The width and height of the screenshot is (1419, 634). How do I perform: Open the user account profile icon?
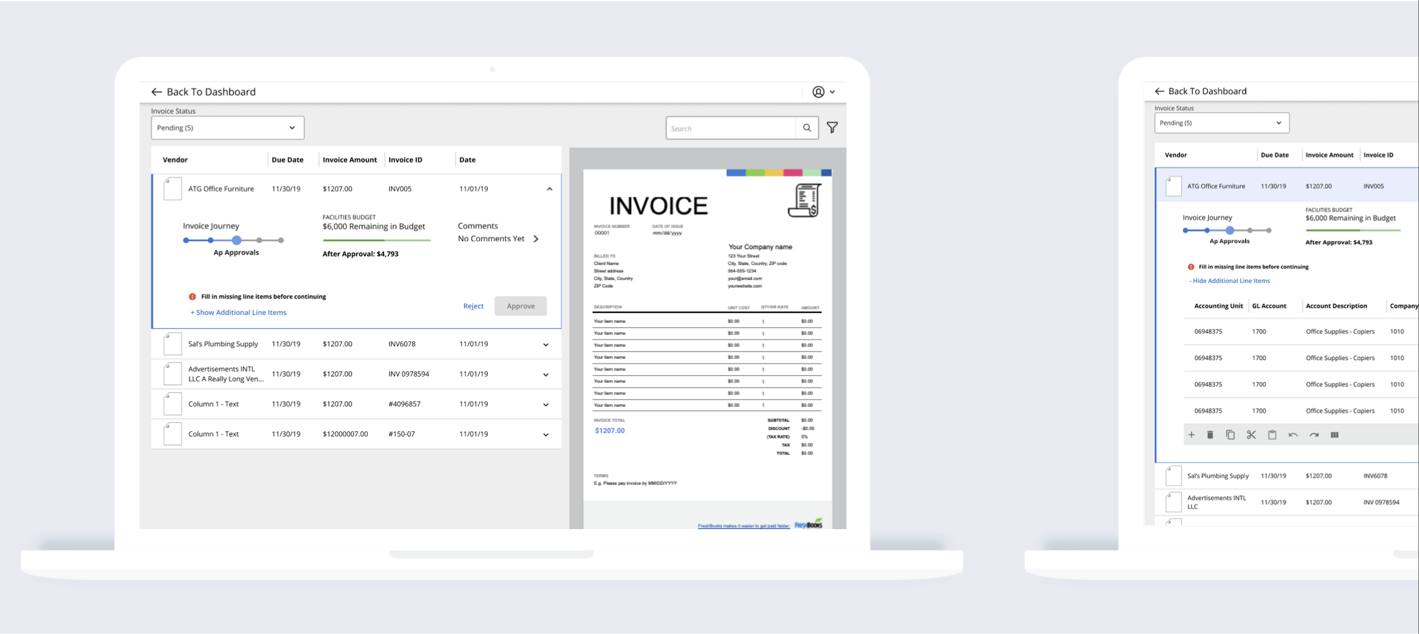click(x=819, y=92)
